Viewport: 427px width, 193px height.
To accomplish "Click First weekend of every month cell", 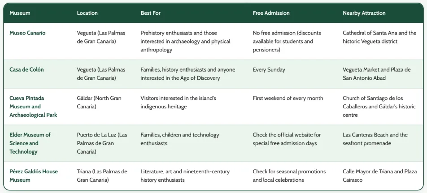I will (288, 98).
